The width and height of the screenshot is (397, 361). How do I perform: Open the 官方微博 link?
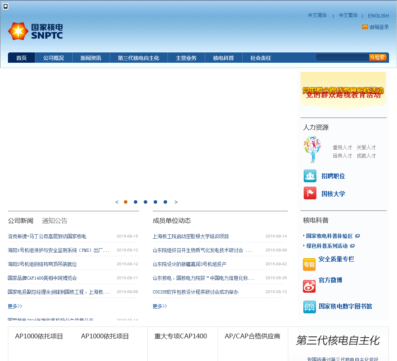330,280
